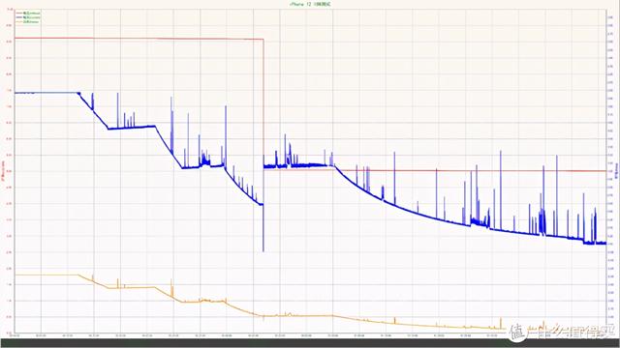Click the red voltage line's vertical drop
Image resolution: width=620 pixels, height=348 pixels.
(x=263, y=103)
